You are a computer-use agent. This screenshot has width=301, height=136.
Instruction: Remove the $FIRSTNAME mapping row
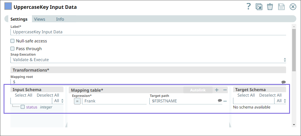click(225, 101)
